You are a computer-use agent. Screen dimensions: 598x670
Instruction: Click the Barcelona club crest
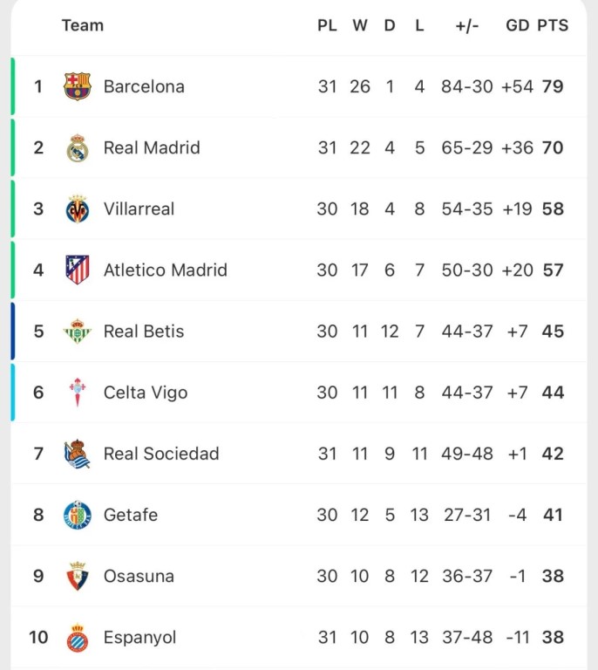click(78, 86)
